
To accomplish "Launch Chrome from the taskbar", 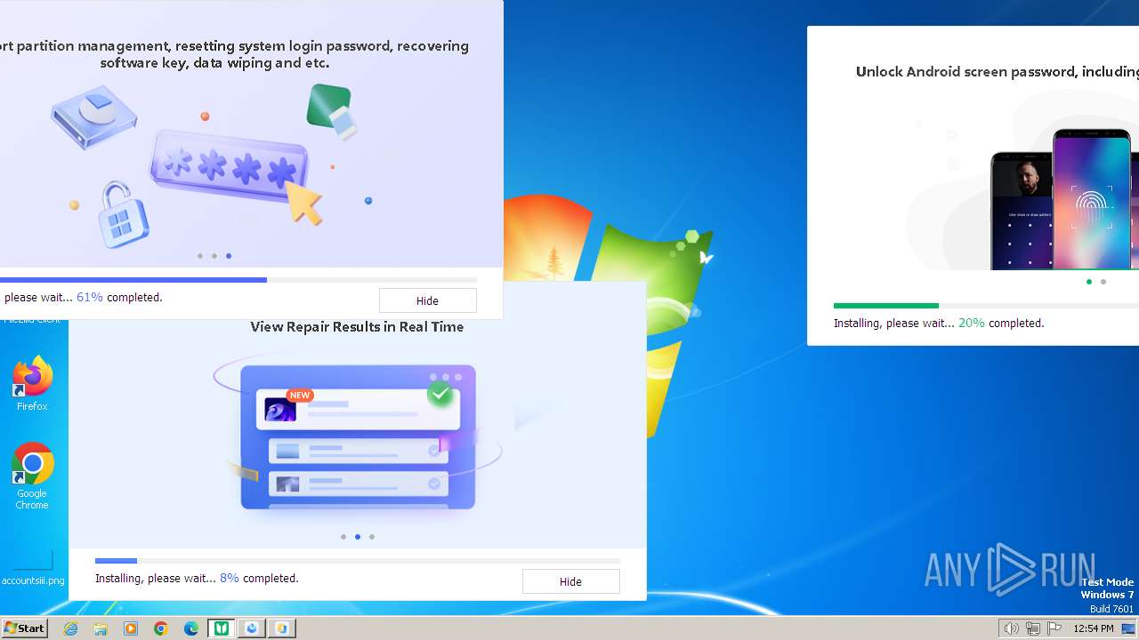I will click(161, 628).
